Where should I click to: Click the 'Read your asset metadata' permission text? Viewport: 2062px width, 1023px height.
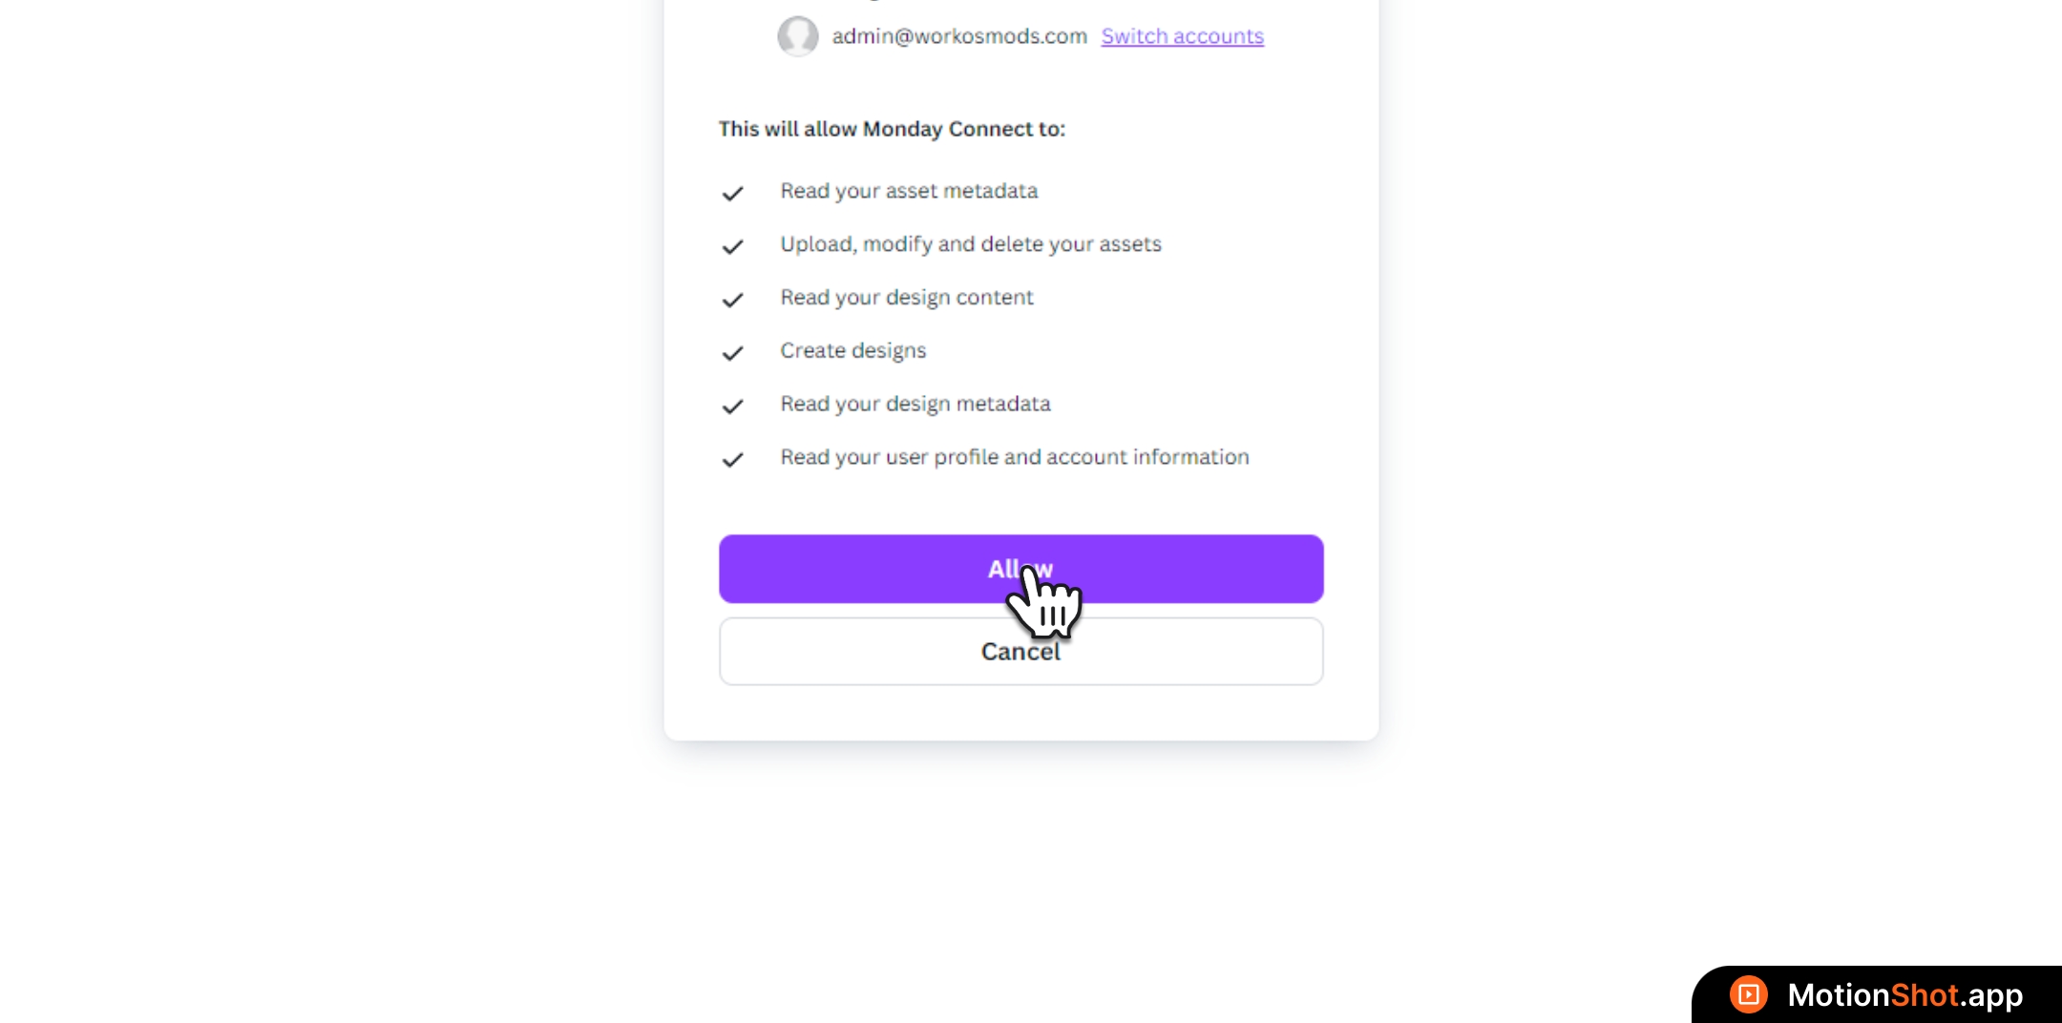[x=909, y=191]
